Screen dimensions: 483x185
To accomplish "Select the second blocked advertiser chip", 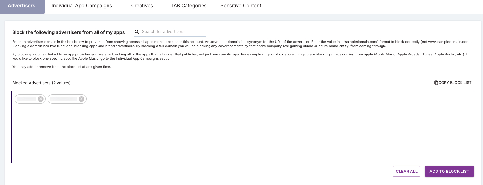I will point(64,99).
